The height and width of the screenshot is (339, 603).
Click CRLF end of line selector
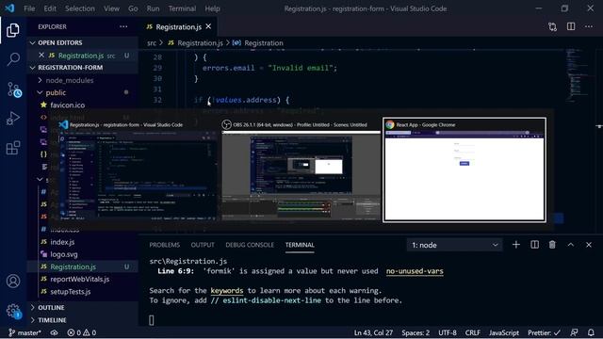point(473,332)
